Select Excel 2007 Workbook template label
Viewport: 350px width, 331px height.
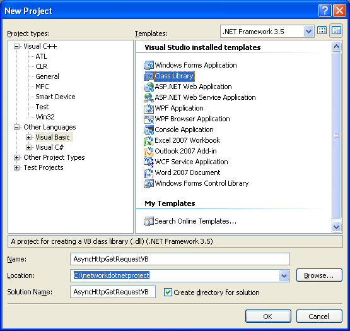coord(187,140)
